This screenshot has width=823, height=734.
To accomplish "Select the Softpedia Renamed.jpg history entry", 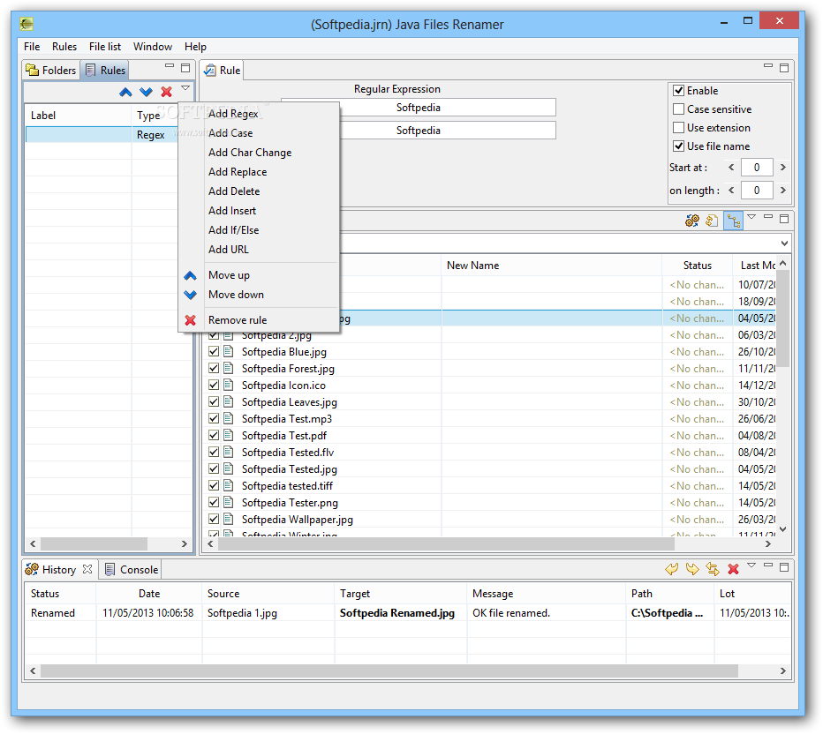I will point(407,613).
